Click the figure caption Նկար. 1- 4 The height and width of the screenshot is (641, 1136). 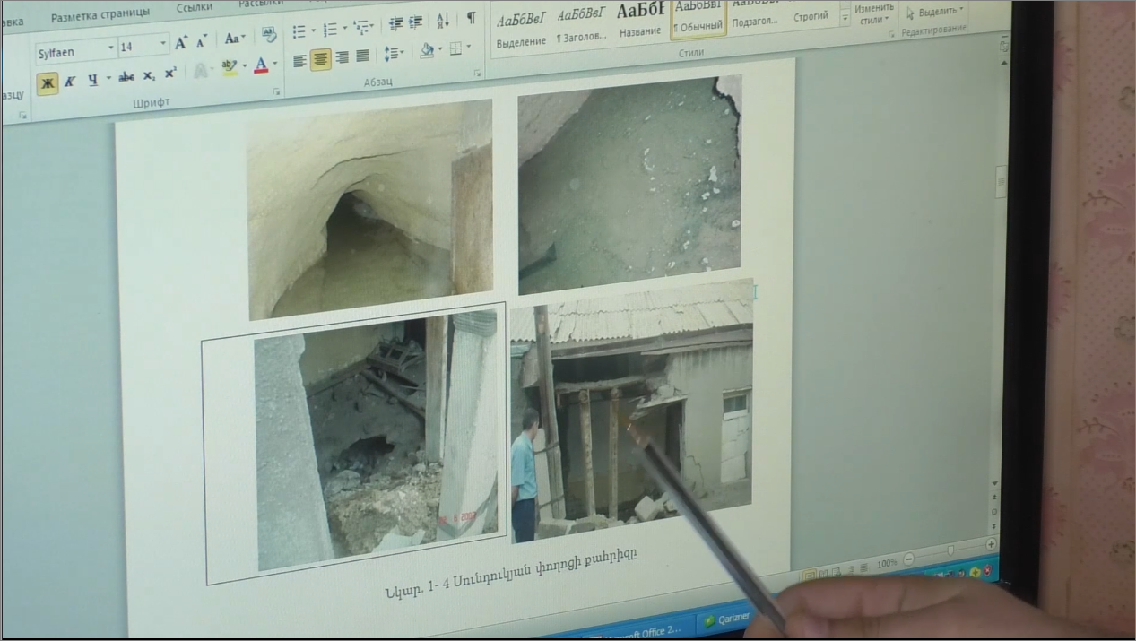point(511,572)
